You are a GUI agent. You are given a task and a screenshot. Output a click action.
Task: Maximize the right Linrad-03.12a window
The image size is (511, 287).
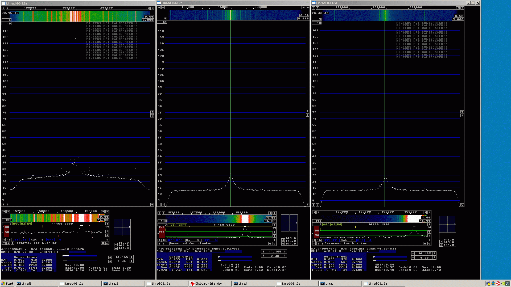pyautogui.click(x=473, y=3)
